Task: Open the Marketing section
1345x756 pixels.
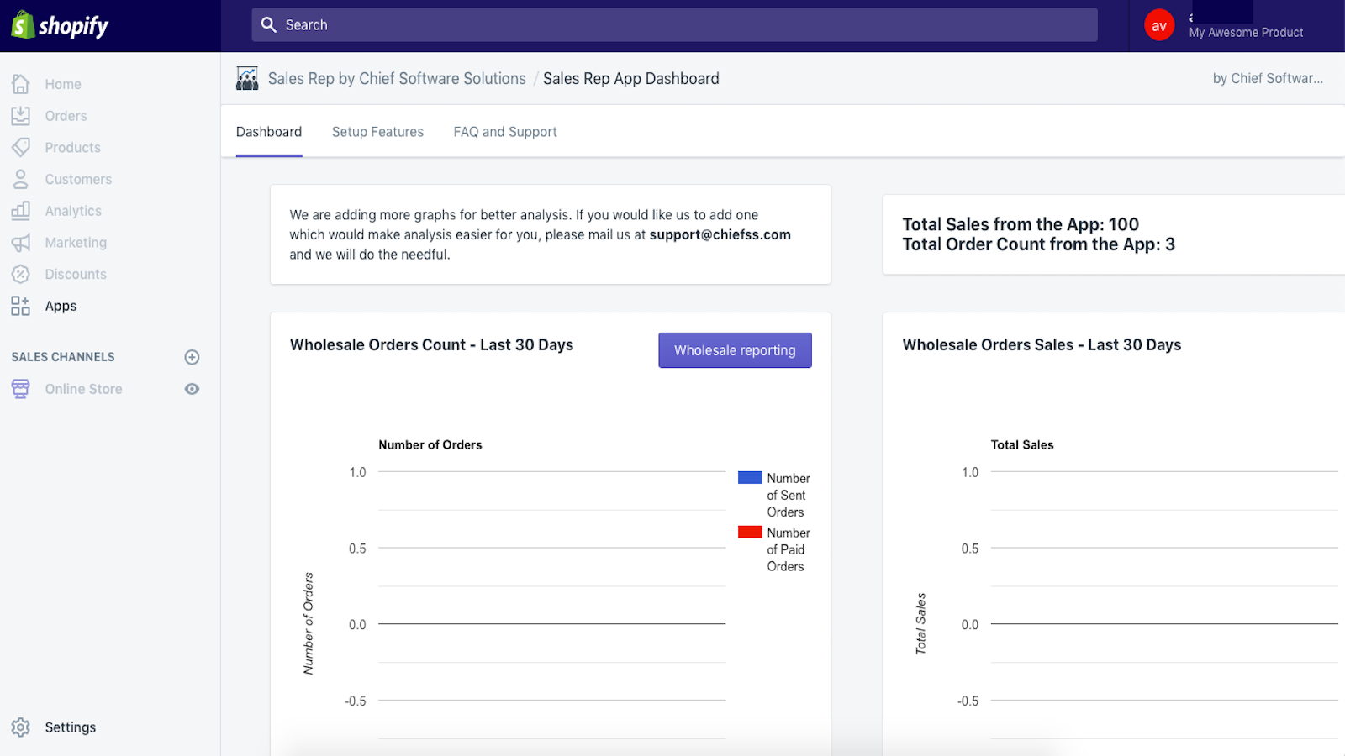Action: point(76,243)
